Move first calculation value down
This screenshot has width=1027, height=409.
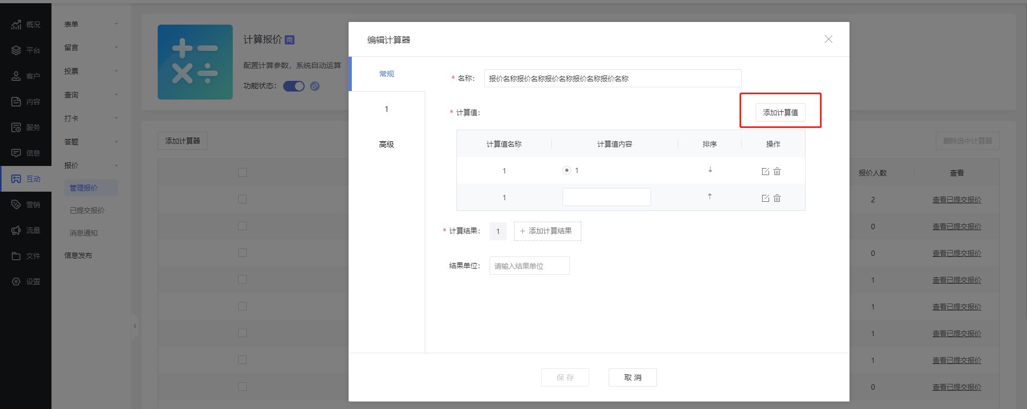[x=710, y=170]
